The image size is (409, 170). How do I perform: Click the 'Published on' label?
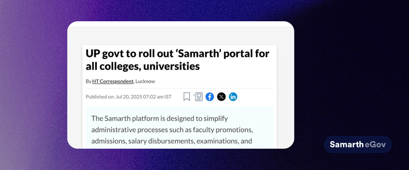[100, 97]
